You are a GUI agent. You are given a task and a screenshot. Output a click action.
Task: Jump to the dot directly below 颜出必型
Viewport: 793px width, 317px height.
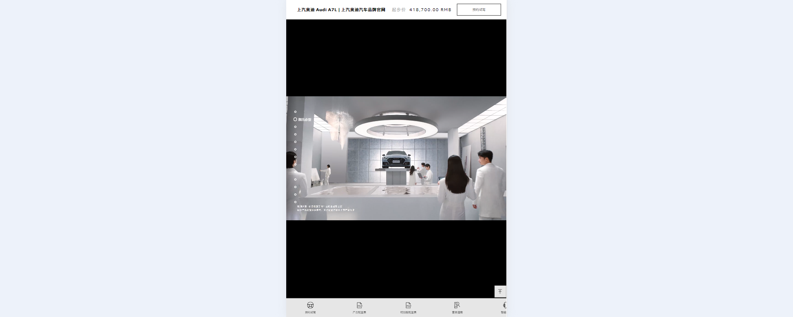point(295,127)
